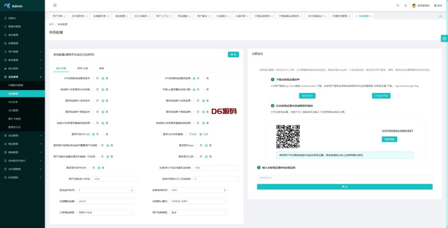Image resolution: width=448 pixels, height=228 pixels.
Task: Focus the 抢单有效时间 field showing 3600
Action: pos(198,190)
